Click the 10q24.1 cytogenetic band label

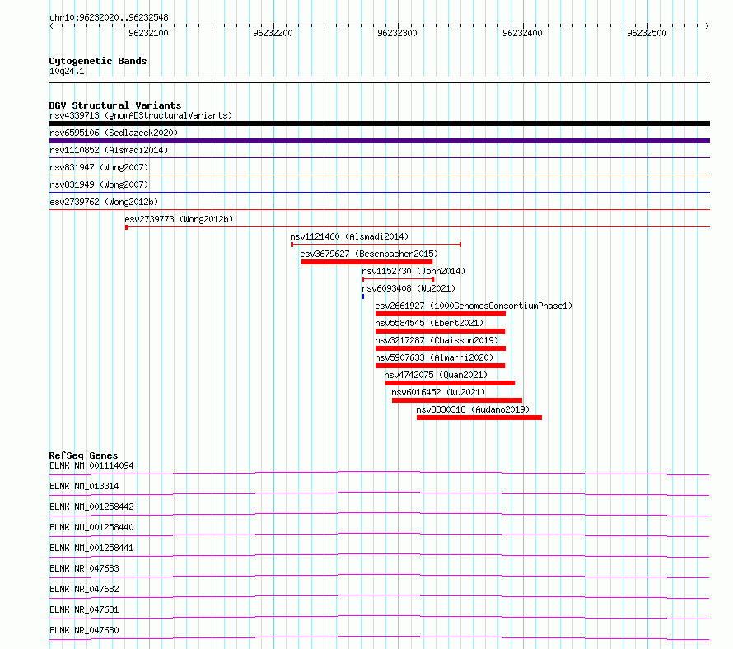[67, 72]
